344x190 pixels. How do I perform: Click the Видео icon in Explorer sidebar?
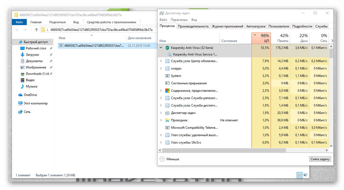(x=23, y=80)
